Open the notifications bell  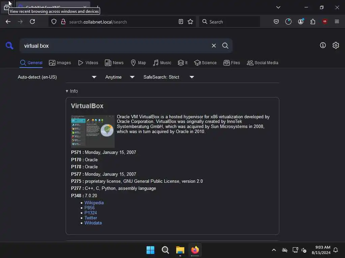point(336,250)
